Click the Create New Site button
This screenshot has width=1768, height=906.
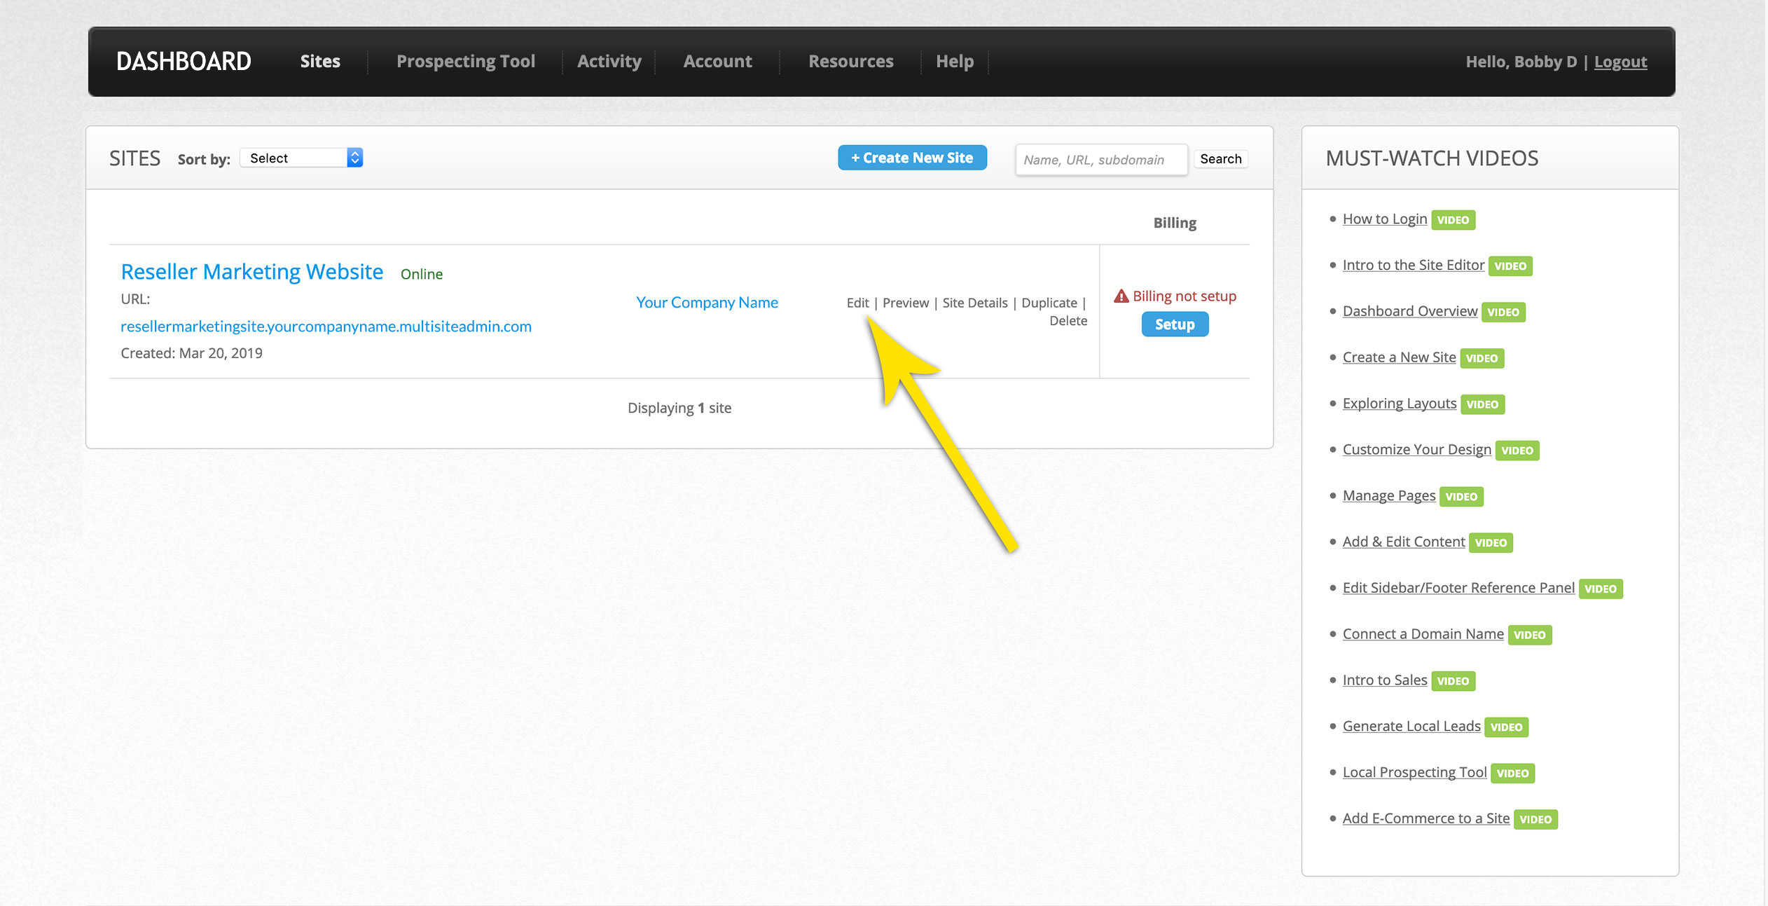[912, 158]
